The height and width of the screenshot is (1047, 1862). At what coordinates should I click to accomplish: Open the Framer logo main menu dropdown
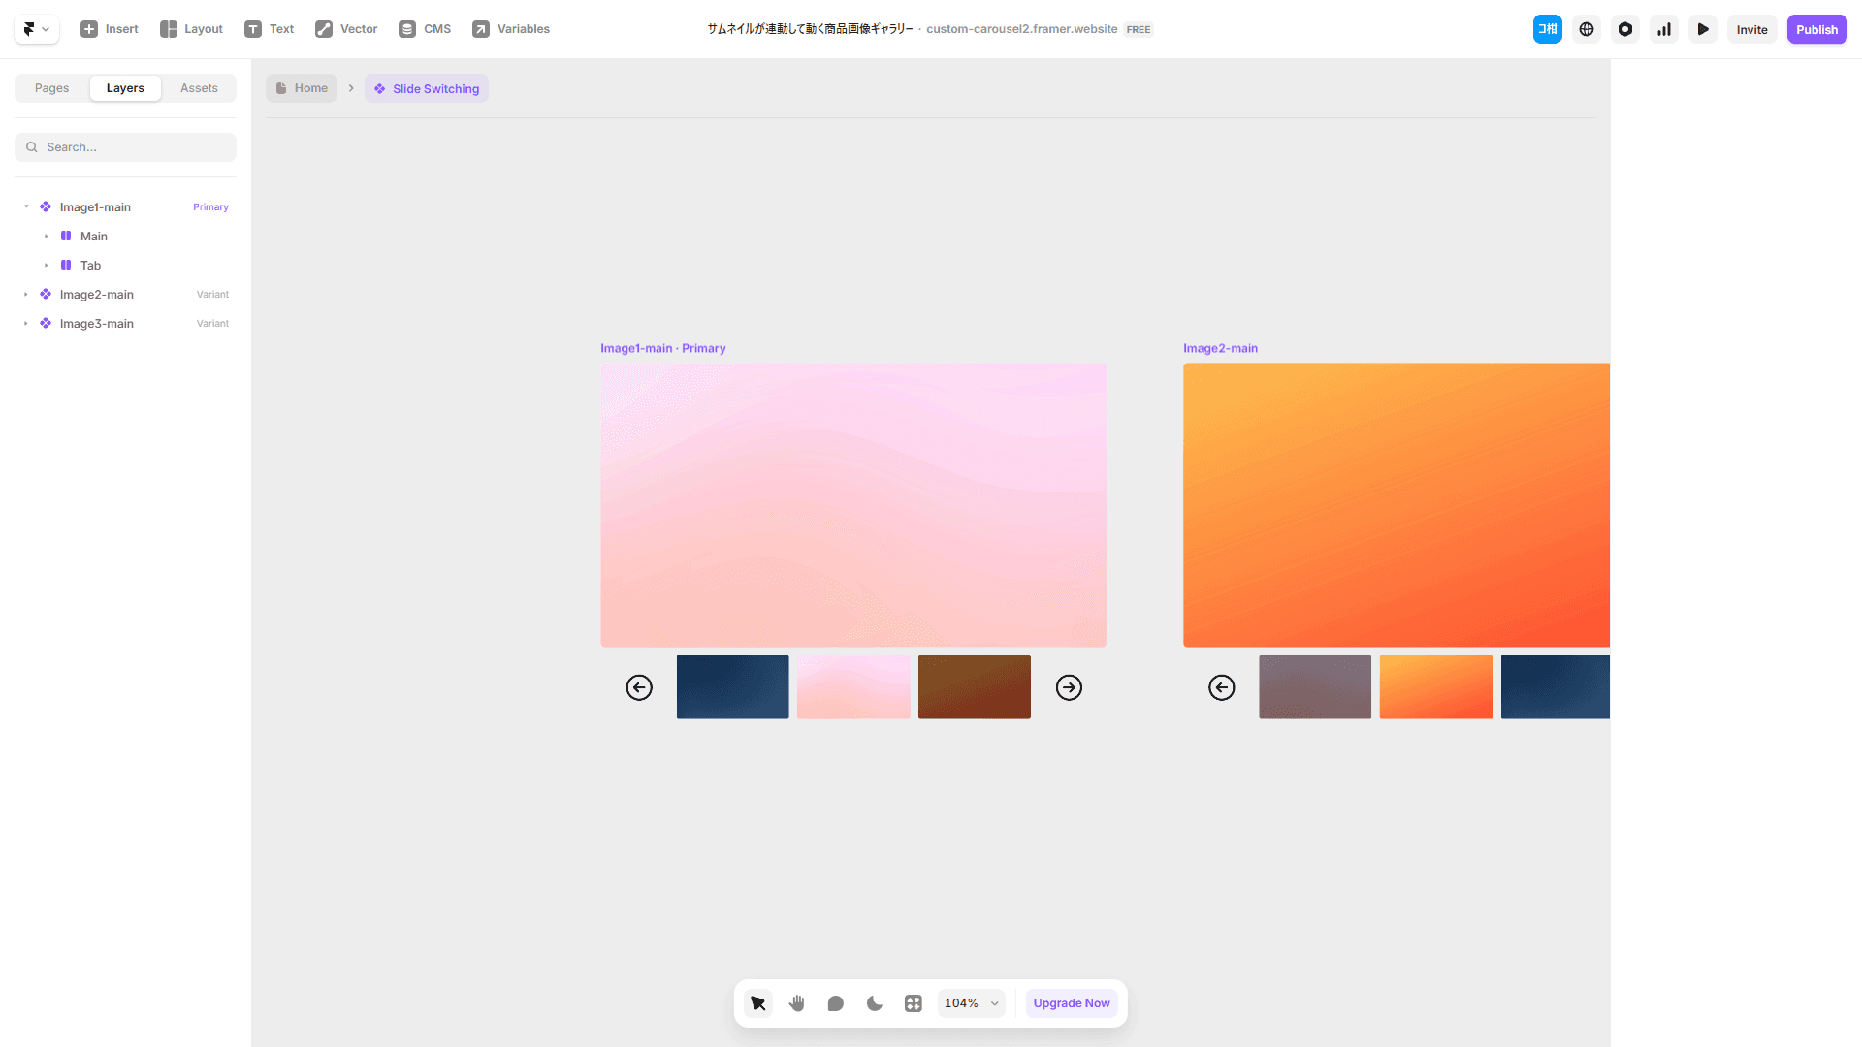coord(36,29)
